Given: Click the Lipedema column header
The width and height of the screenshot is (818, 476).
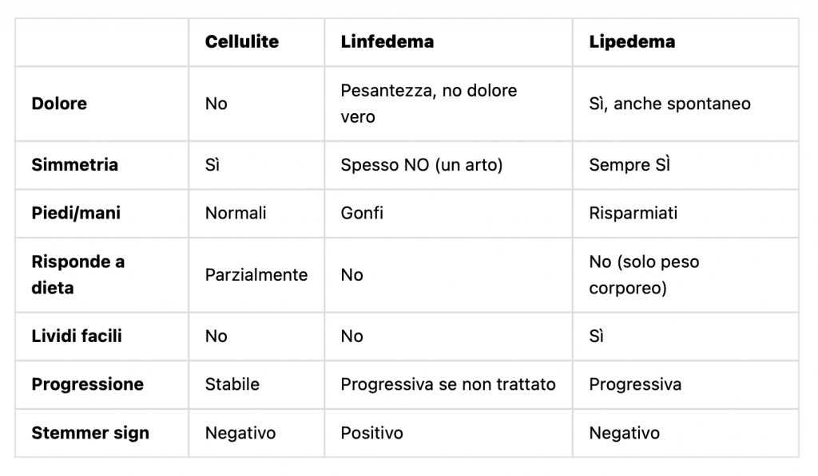Looking at the screenshot, I should (632, 42).
